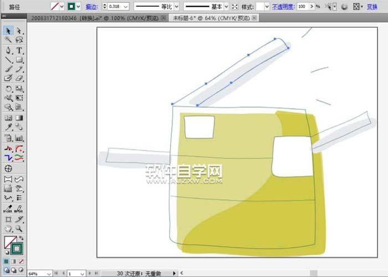
Task: Close the 20083171218034​6 document tab
Action: point(164,18)
